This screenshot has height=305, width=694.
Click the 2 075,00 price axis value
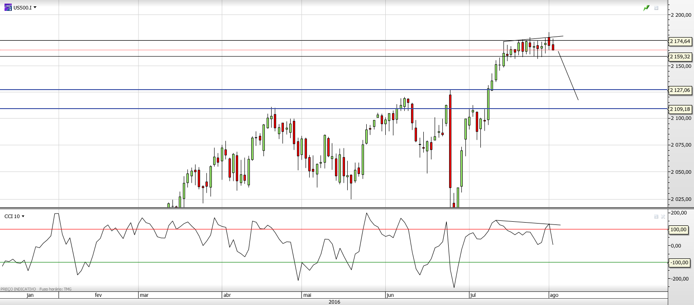[x=681, y=145]
